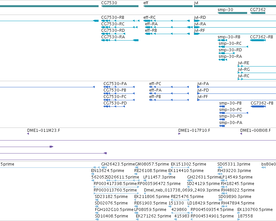The height and width of the screenshot is (221, 276).
Task: Open the DME1-008I08.F BAC end label
Action: [x=256, y=130]
